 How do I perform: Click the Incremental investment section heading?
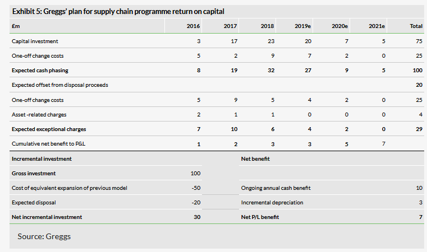point(42,158)
